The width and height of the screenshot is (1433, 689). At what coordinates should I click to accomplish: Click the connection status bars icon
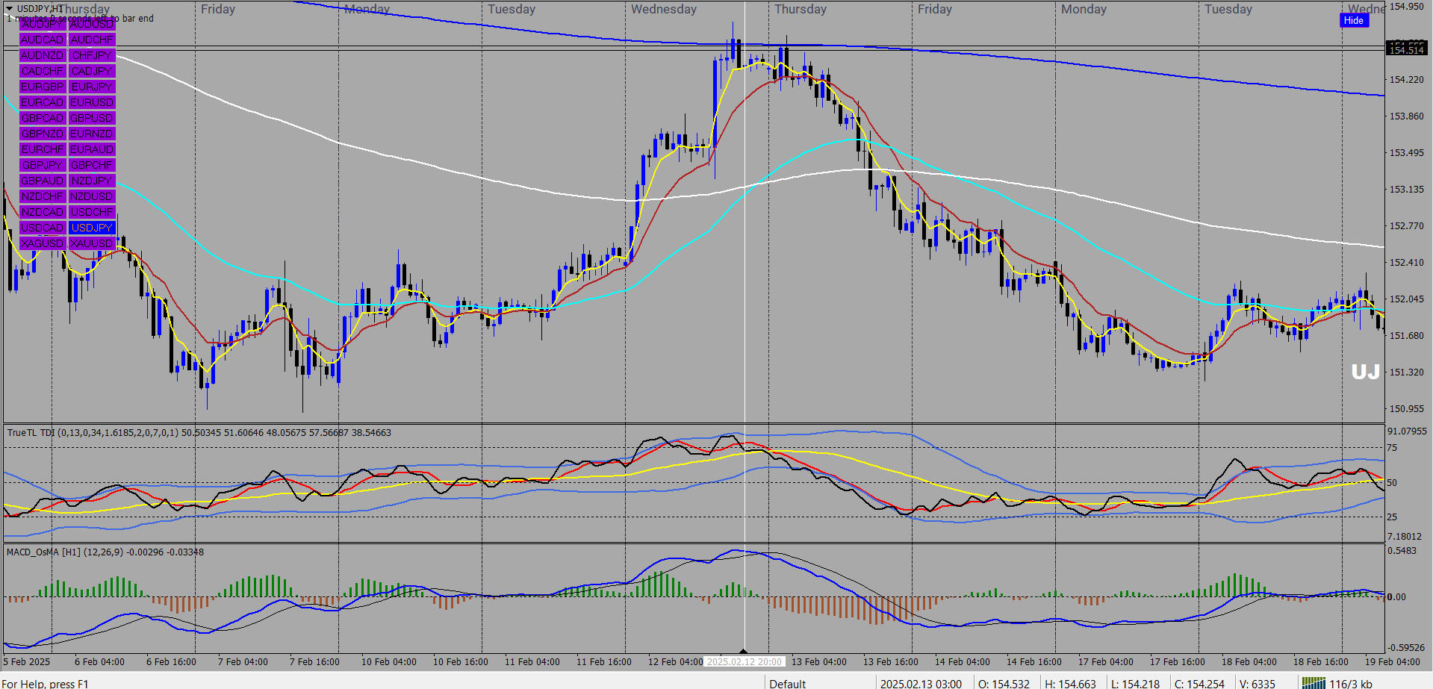pyautogui.click(x=1313, y=683)
